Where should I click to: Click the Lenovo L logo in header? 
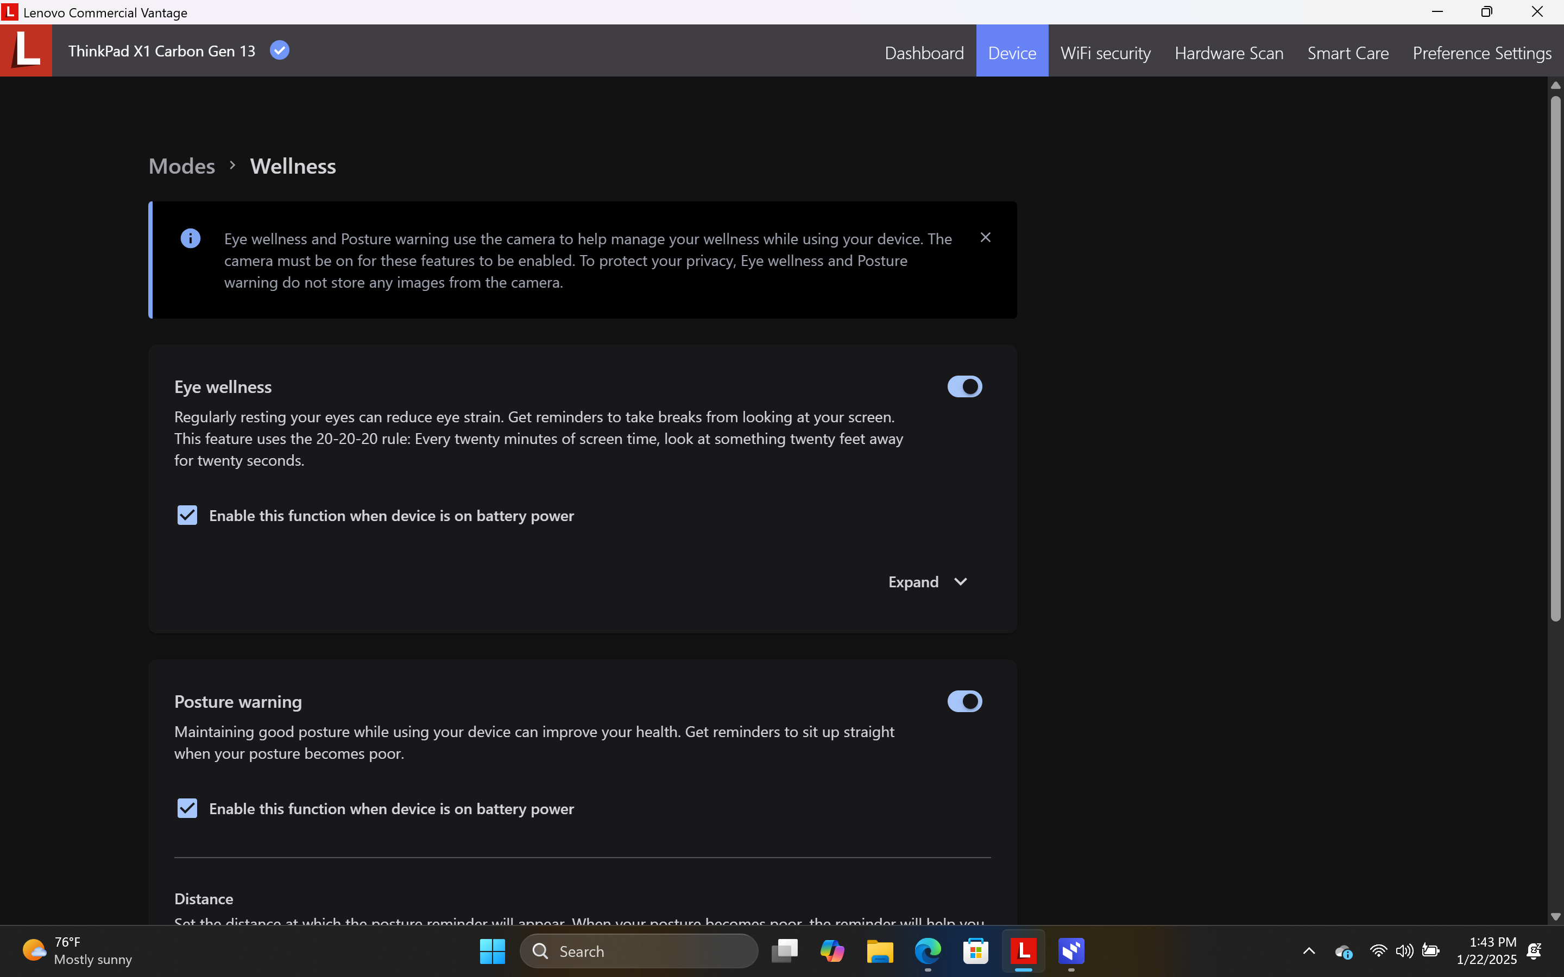(x=26, y=50)
